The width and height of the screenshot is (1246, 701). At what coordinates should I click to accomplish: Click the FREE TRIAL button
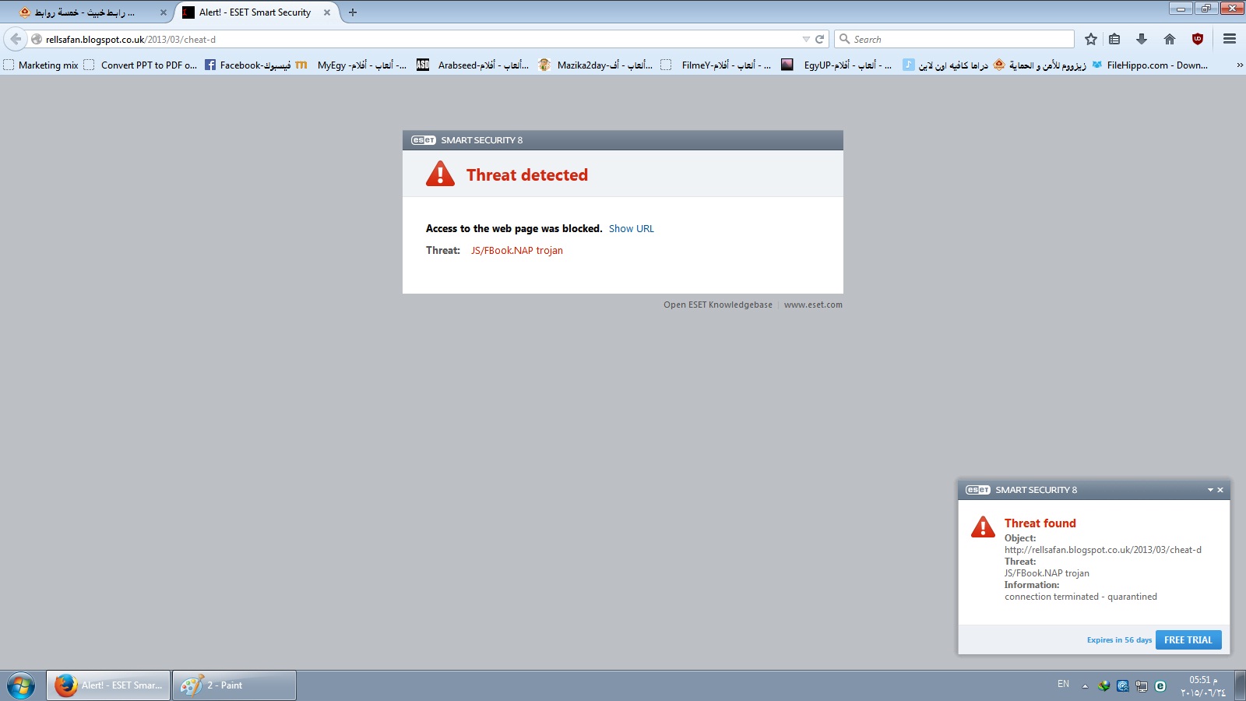point(1188,640)
